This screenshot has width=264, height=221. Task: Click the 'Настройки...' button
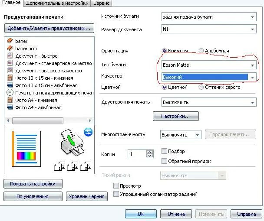point(175,116)
